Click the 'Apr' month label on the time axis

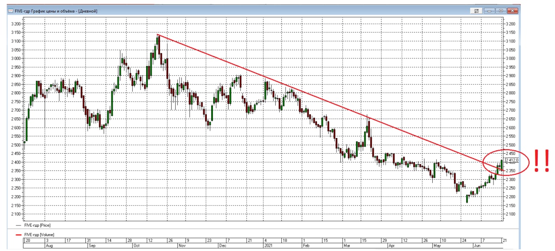(392, 245)
